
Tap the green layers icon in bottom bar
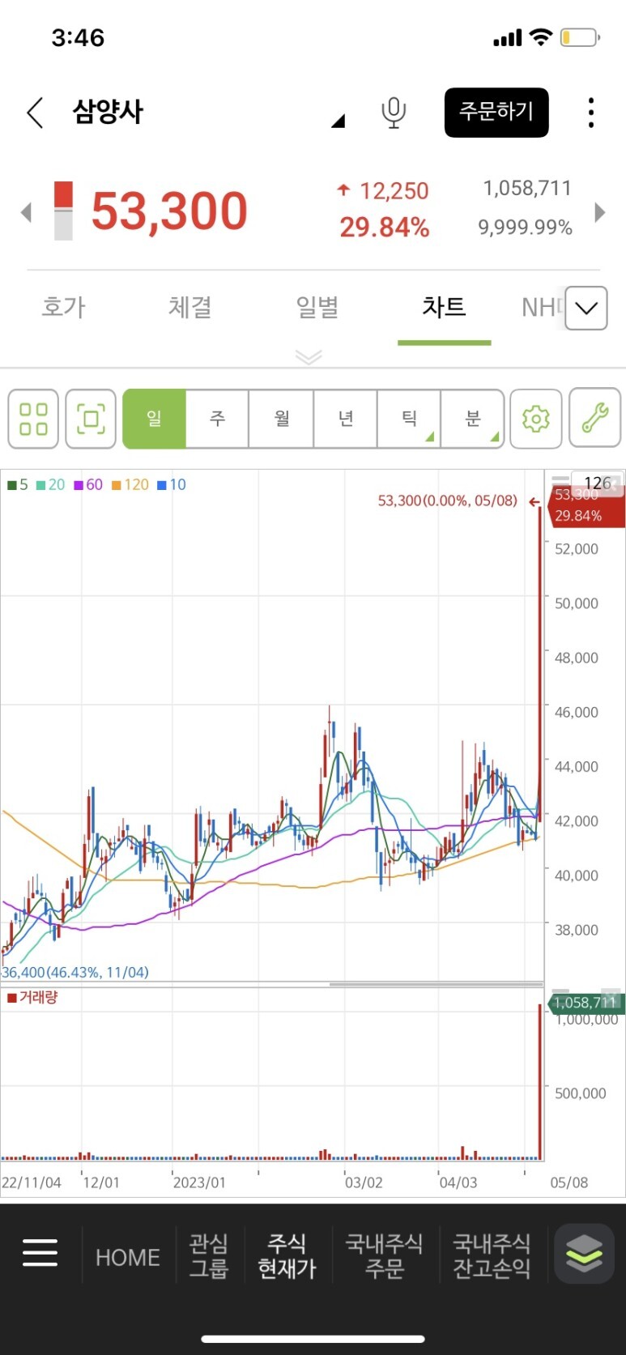tap(584, 1253)
